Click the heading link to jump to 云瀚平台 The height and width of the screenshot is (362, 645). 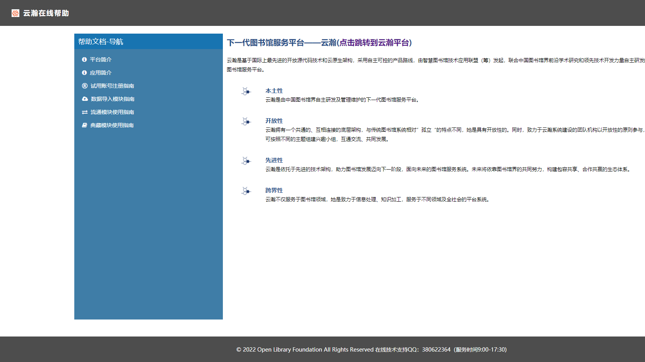(x=319, y=42)
